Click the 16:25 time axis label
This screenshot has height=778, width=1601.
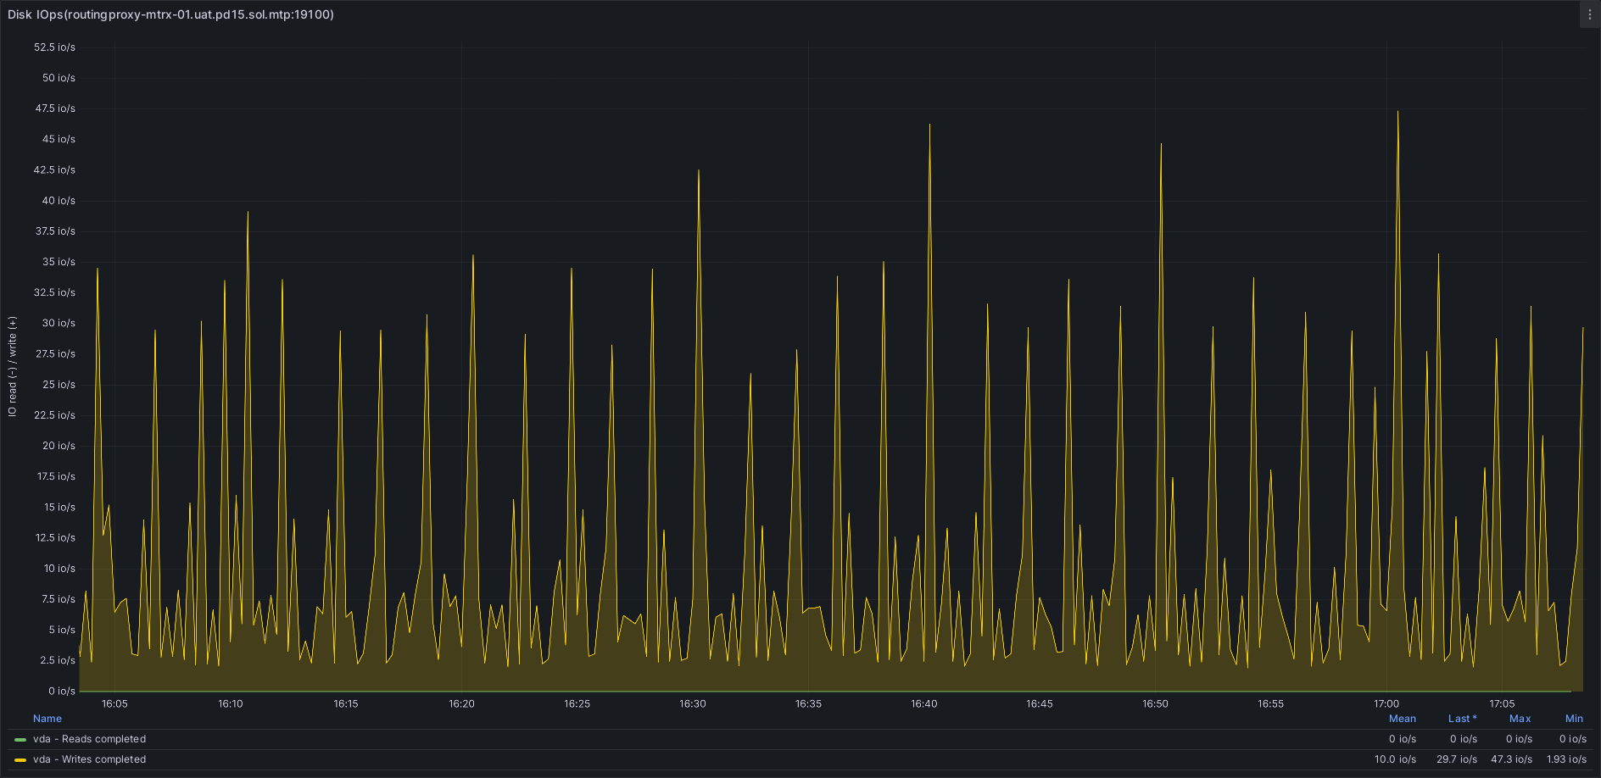tap(577, 704)
